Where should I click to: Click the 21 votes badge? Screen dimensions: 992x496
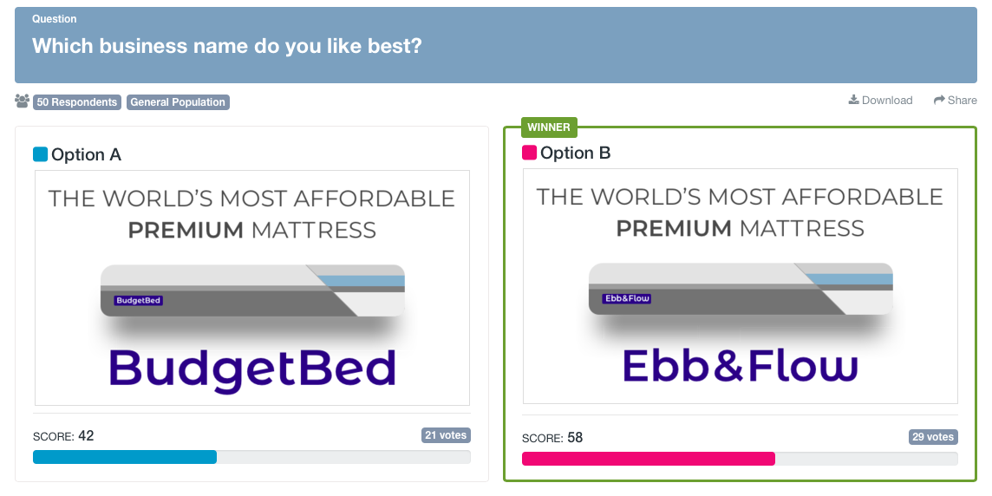tap(446, 435)
